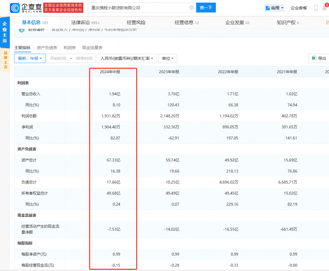Screen dimensions: 329x271
Task: Clear the search box with the X icon
Action: point(192,8)
